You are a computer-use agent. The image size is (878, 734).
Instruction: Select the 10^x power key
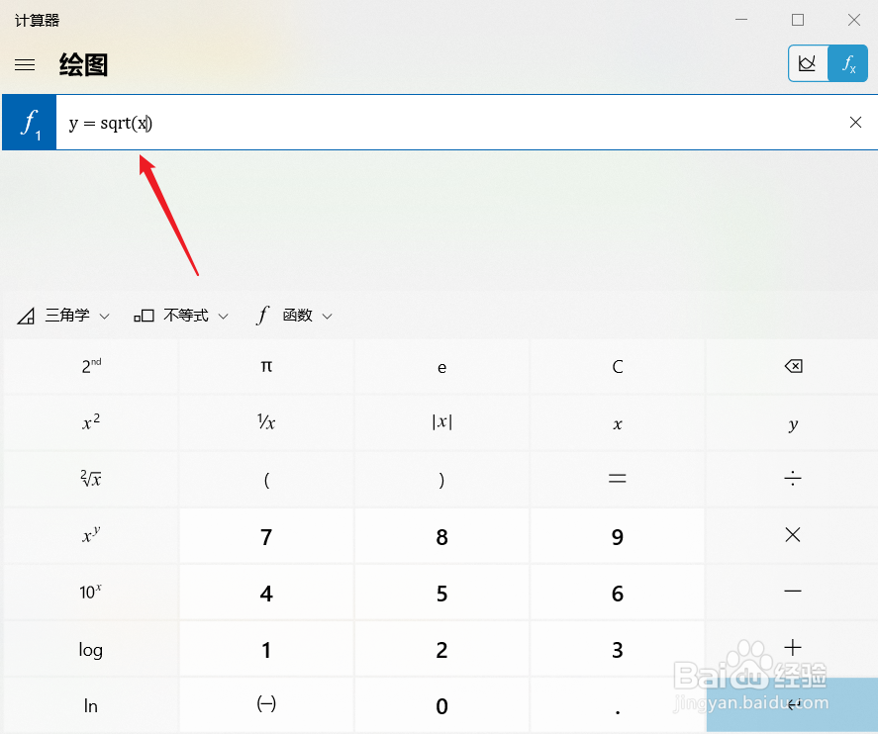89,592
